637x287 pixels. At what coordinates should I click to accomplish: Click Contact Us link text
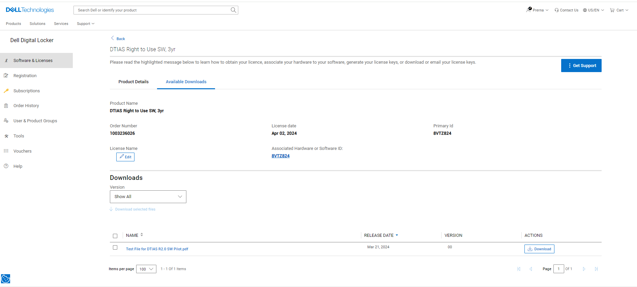point(569,10)
